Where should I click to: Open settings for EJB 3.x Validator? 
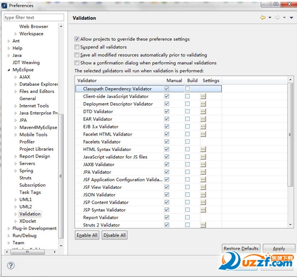203,127
